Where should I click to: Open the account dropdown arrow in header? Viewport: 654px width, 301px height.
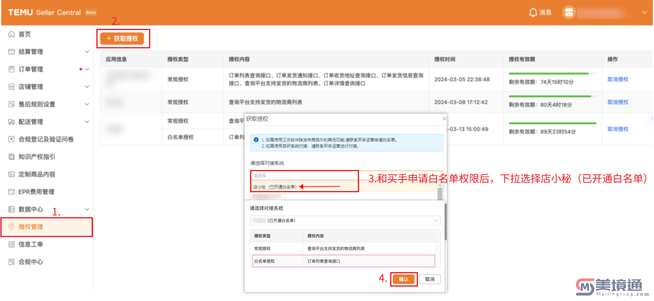pos(644,12)
